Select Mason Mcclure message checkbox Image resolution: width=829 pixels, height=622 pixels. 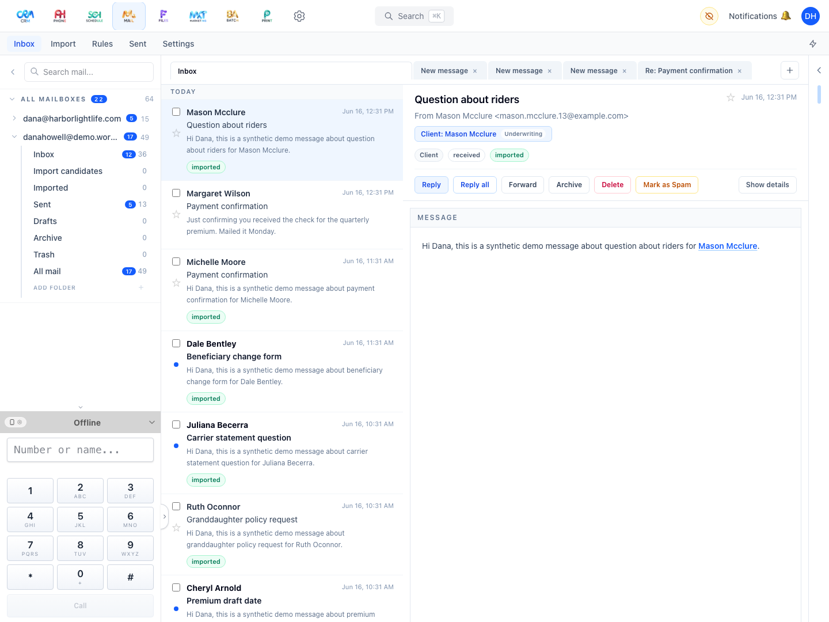[x=177, y=112]
